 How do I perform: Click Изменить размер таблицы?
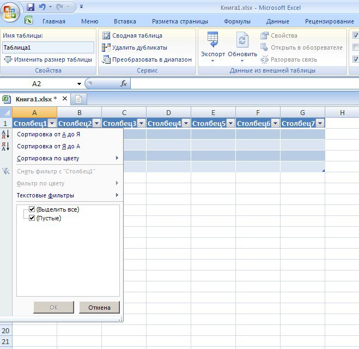point(48,59)
